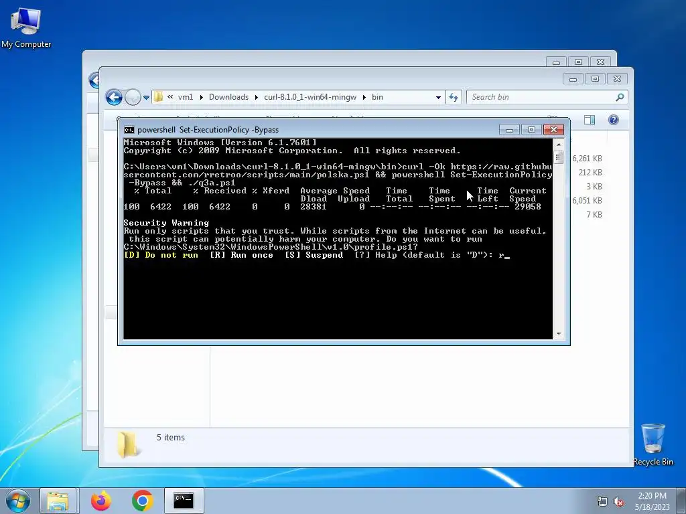Image resolution: width=686 pixels, height=514 pixels.
Task: Close the rear Explorer window
Action: 601,62
